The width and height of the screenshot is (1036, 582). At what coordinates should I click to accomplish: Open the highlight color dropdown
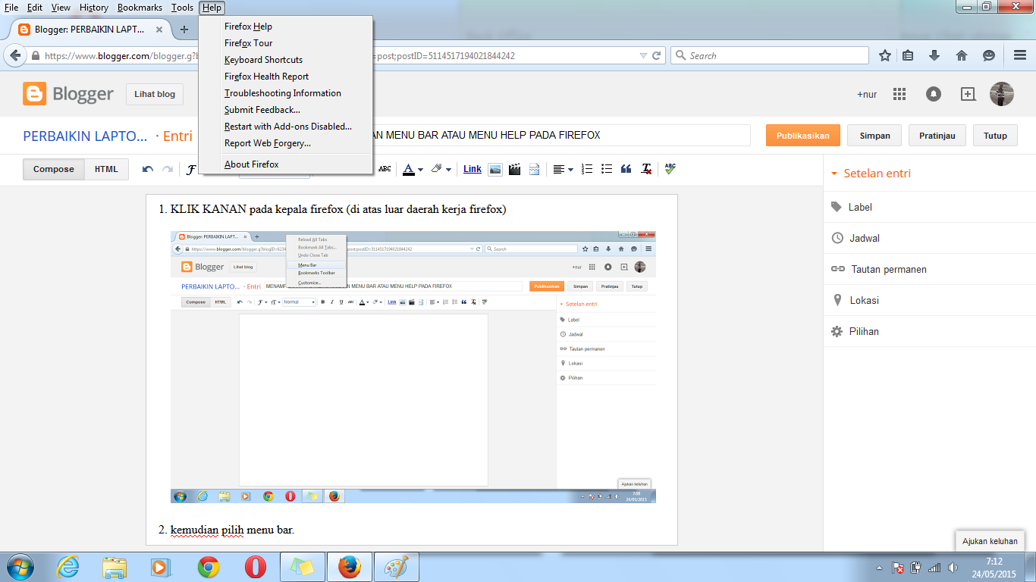pyautogui.click(x=441, y=169)
